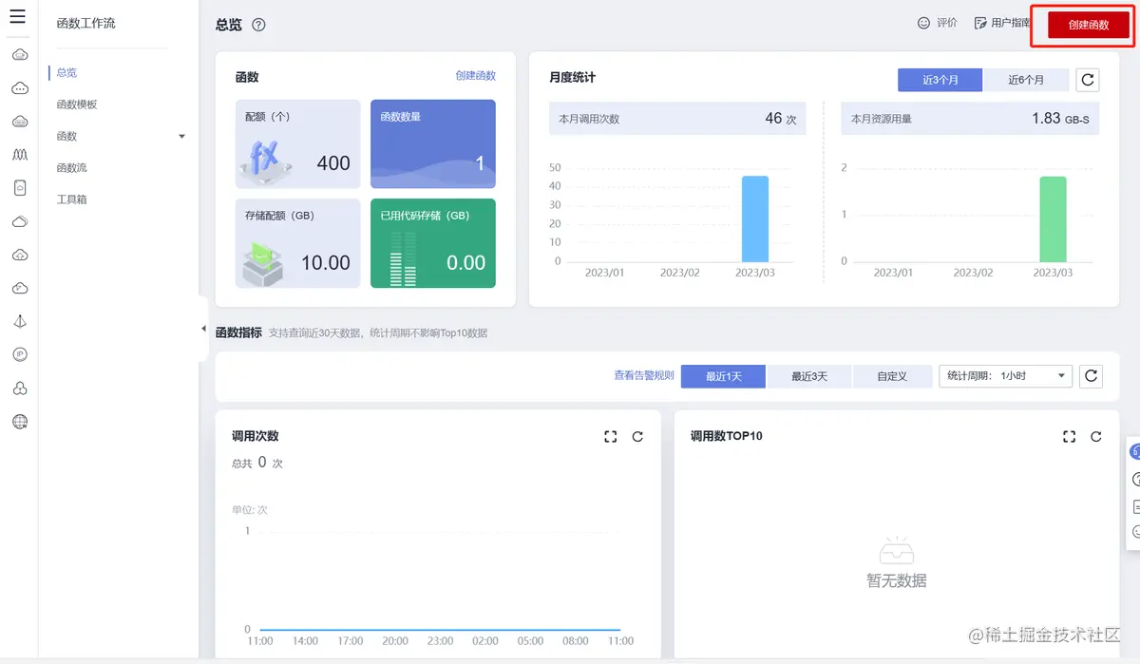Click the pyramid-shaped sidebar icon
Screen dimensions: 1140x664
(x=19, y=321)
